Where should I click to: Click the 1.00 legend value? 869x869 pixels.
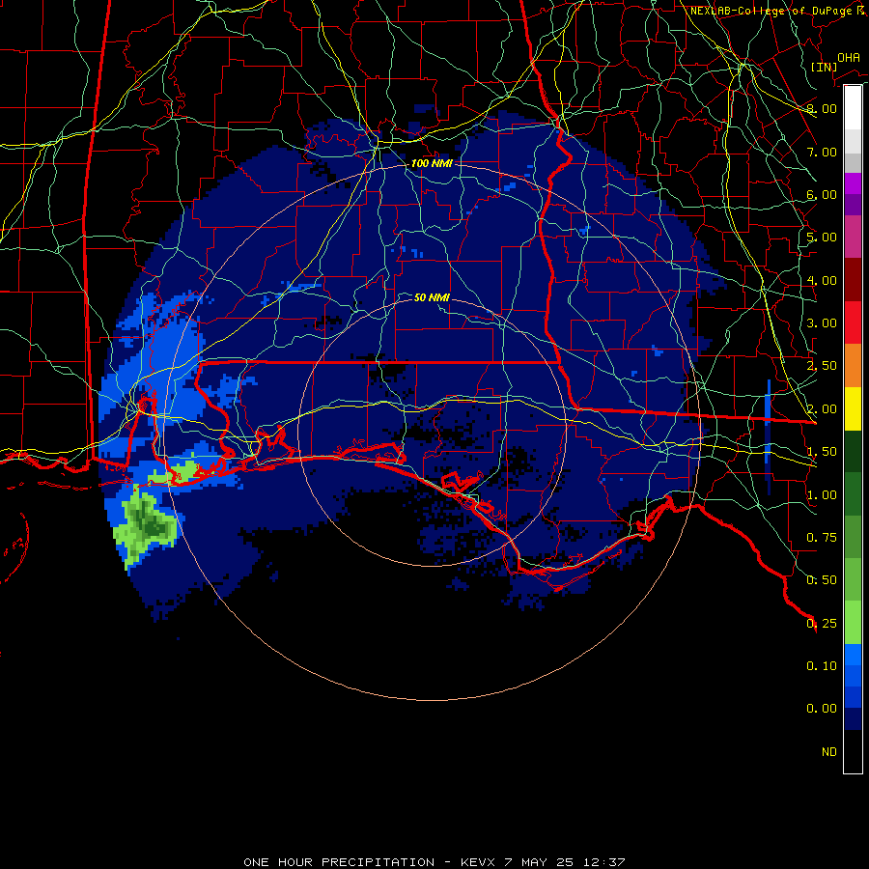point(822,495)
